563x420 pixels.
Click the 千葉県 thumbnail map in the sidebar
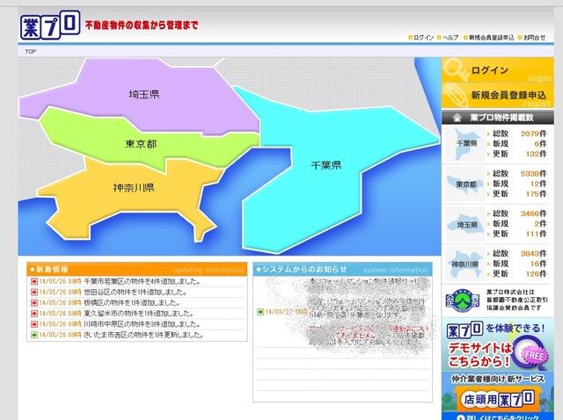(466, 144)
